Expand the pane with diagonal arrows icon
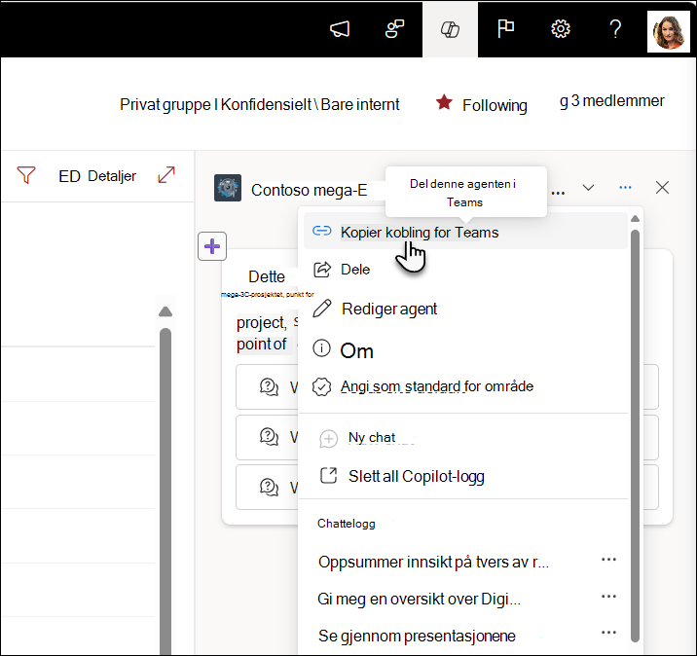697x656 pixels. pyautogui.click(x=166, y=174)
